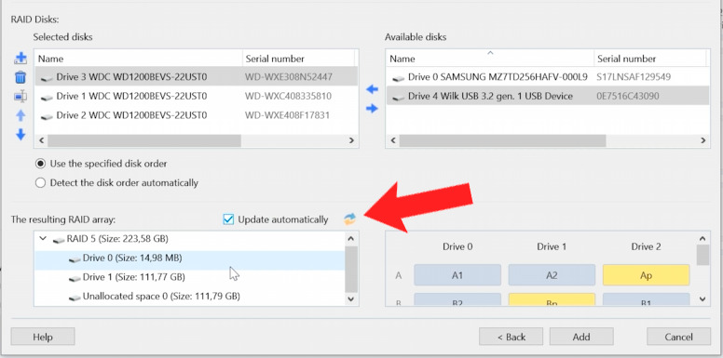Click the trash icon to remove disk
The image size is (723, 358).
20,77
